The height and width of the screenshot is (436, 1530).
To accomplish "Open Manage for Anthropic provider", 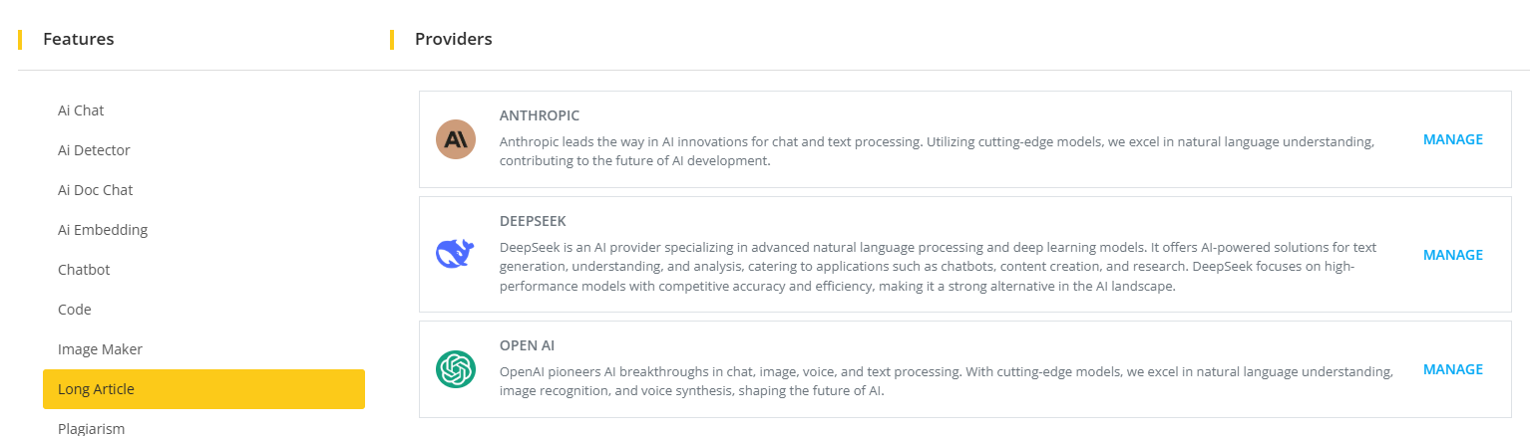I will pos(1452,139).
